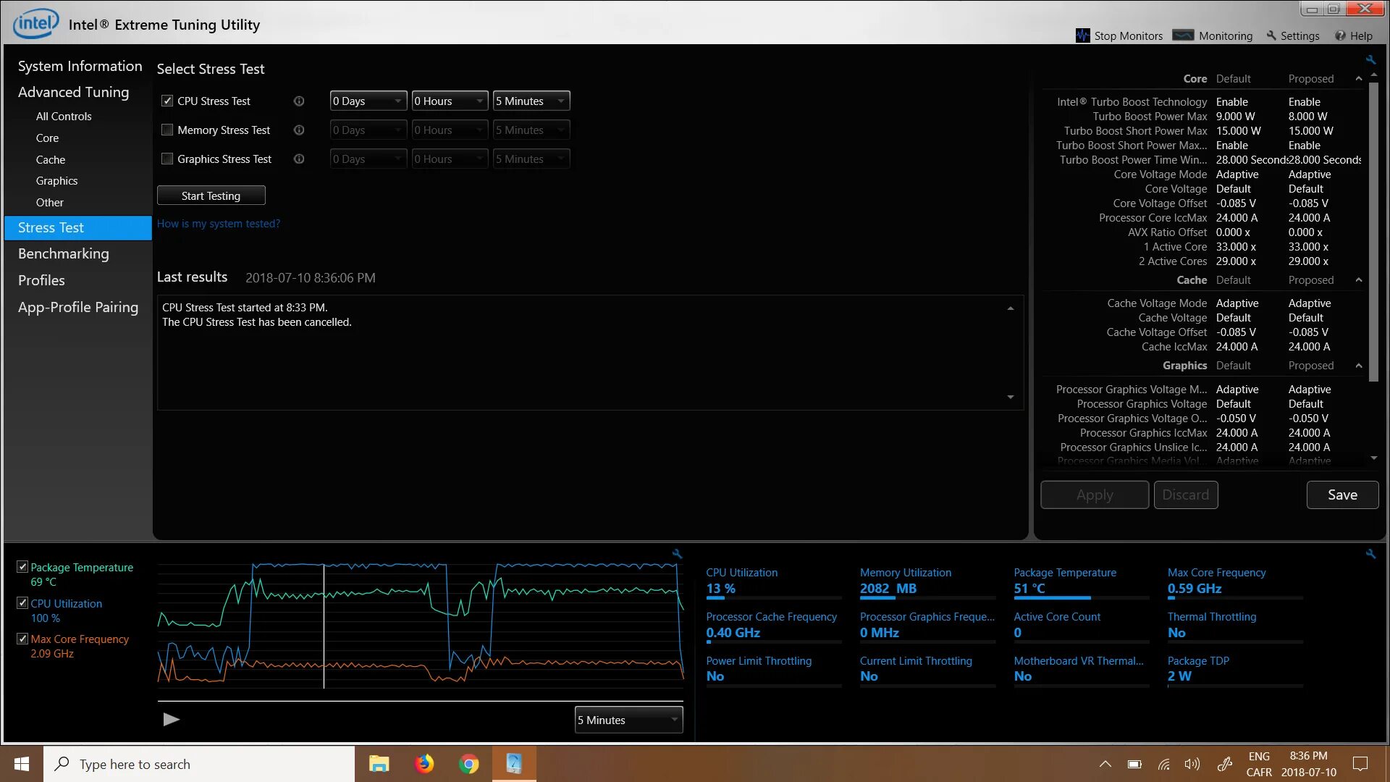
Task: Untick Package Temperature graph checkbox
Action: coord(22,567)
